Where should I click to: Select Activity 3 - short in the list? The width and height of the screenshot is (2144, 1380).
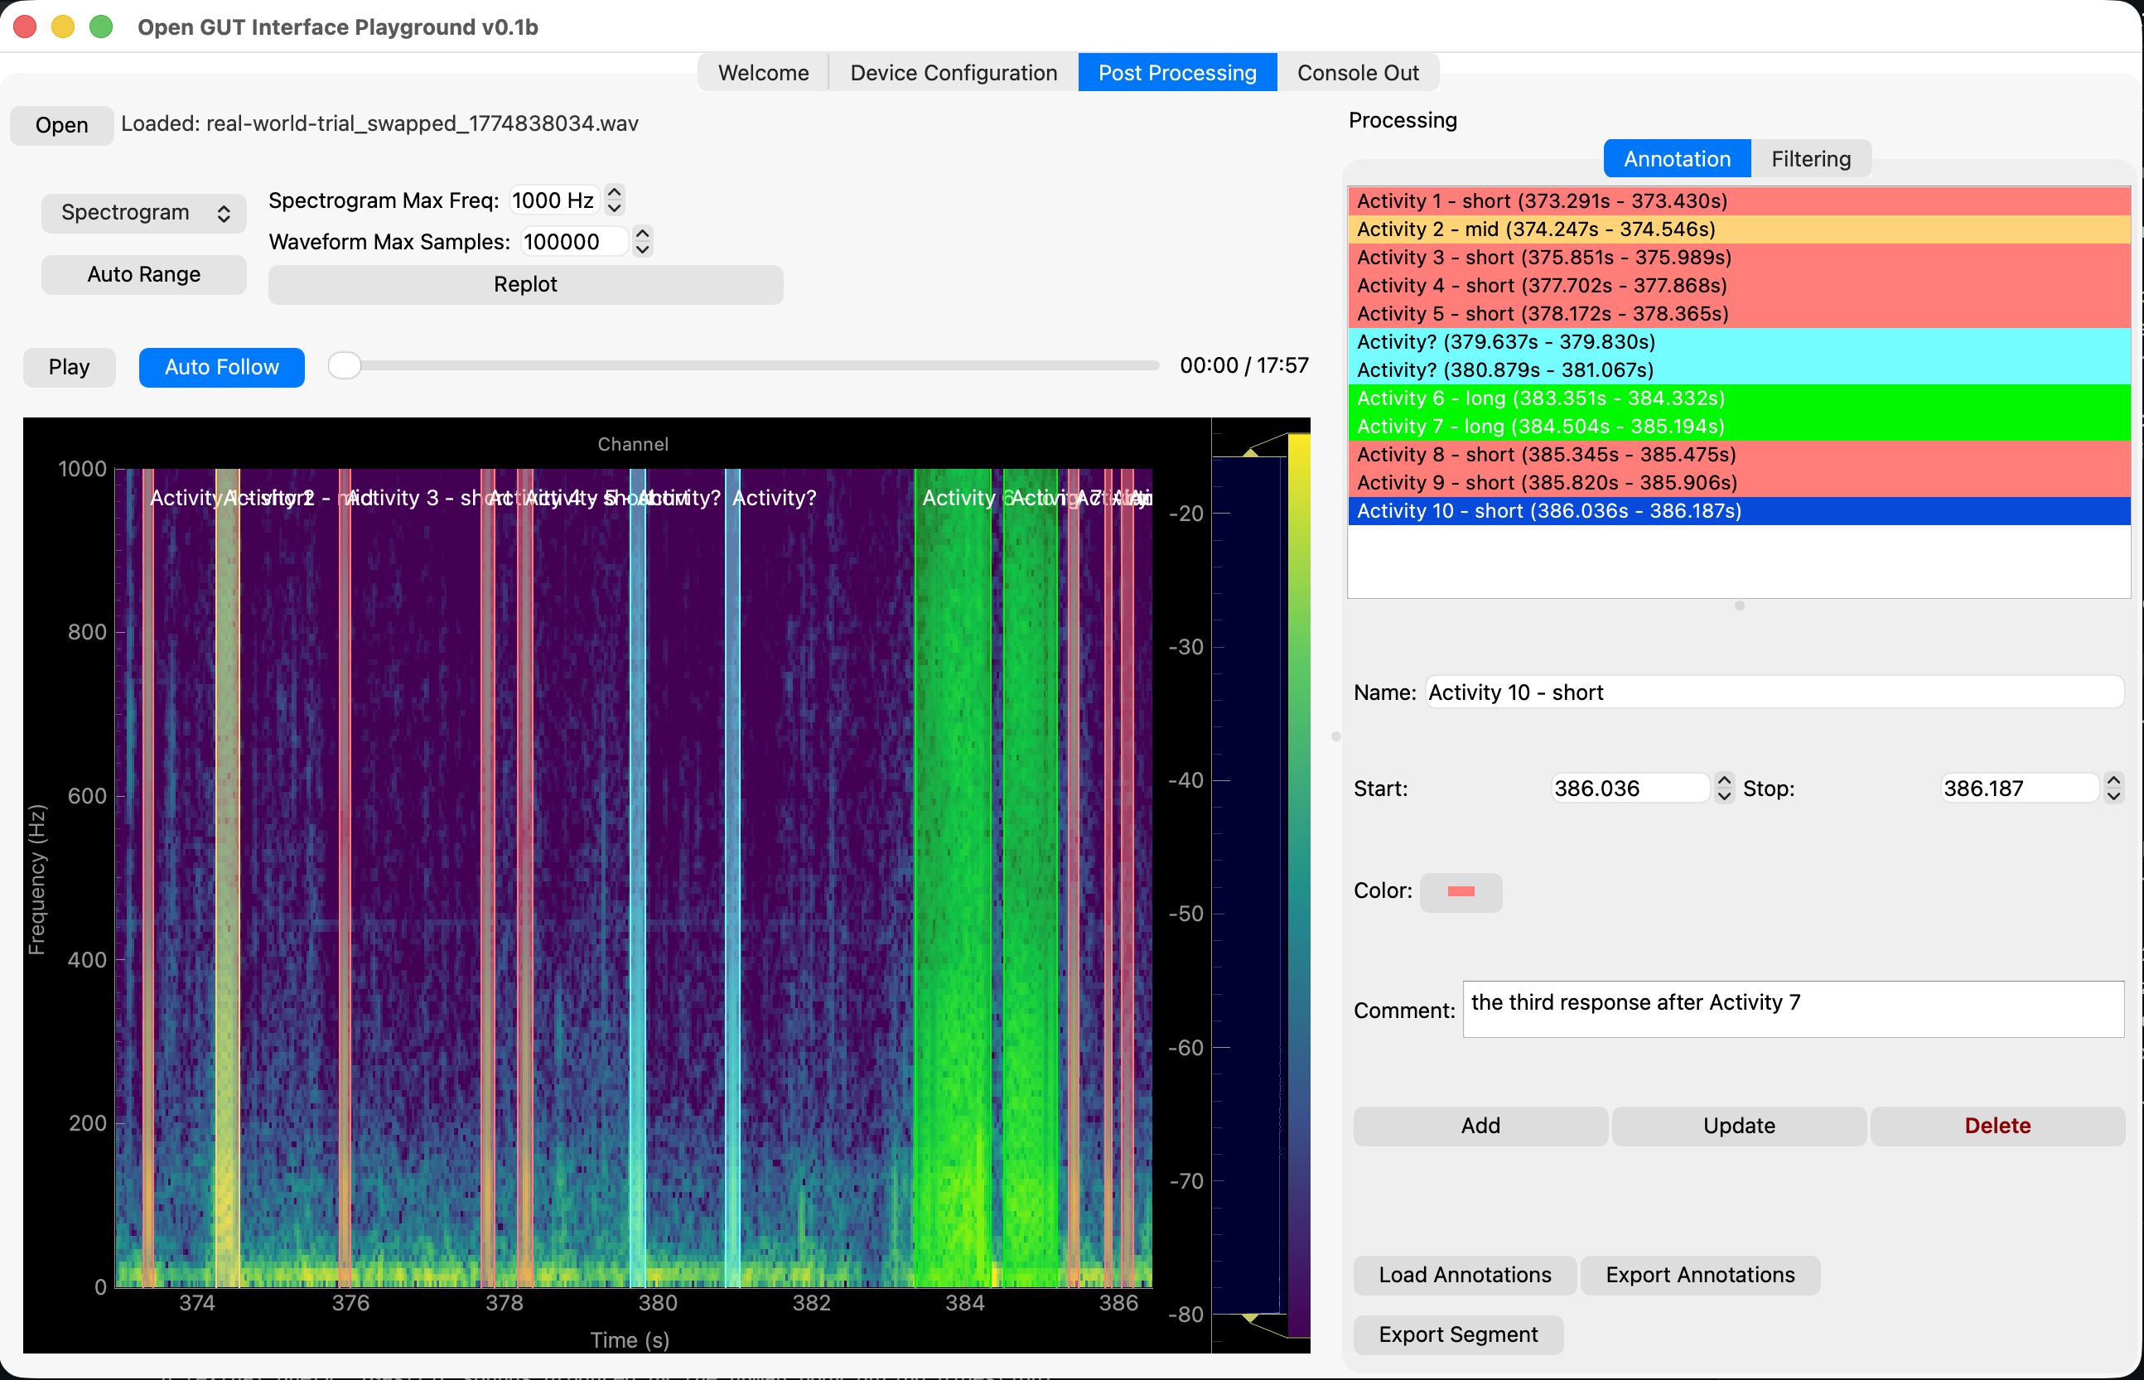[1738, 257]
